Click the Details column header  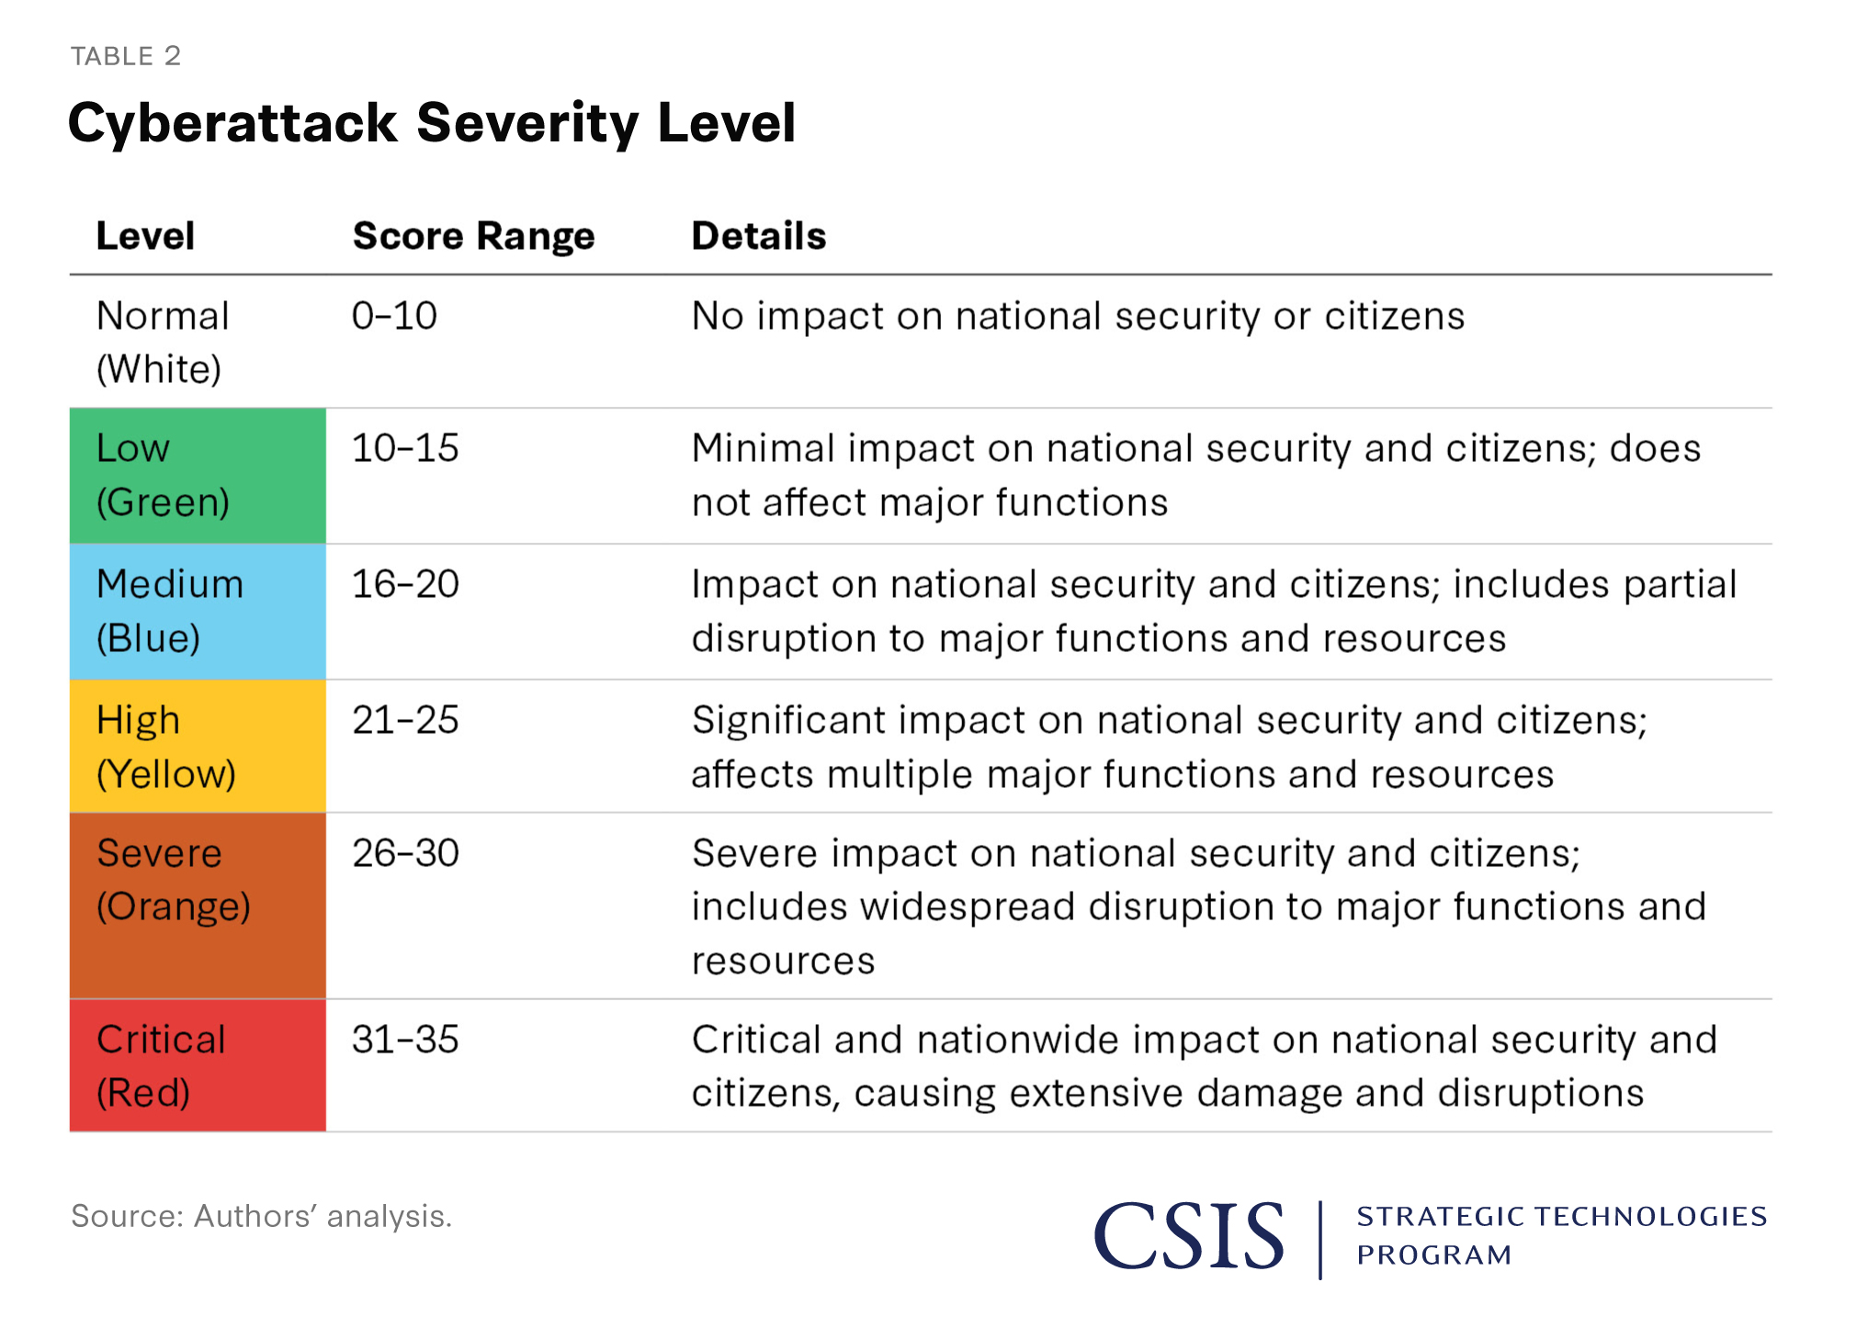tap(758, 236)
